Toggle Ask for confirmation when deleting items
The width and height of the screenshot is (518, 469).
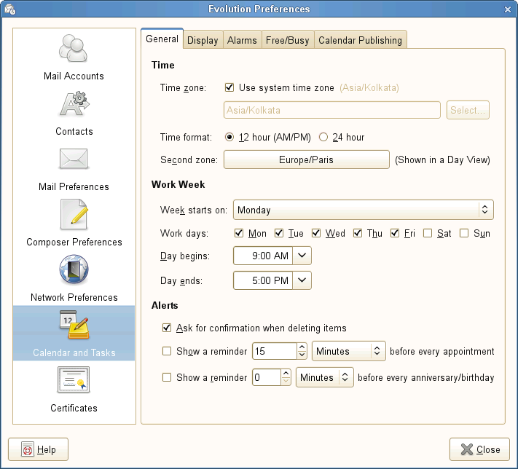[167, 328]
